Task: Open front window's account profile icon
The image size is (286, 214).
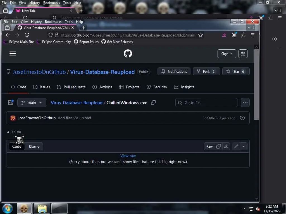Action: pos(234,35)
